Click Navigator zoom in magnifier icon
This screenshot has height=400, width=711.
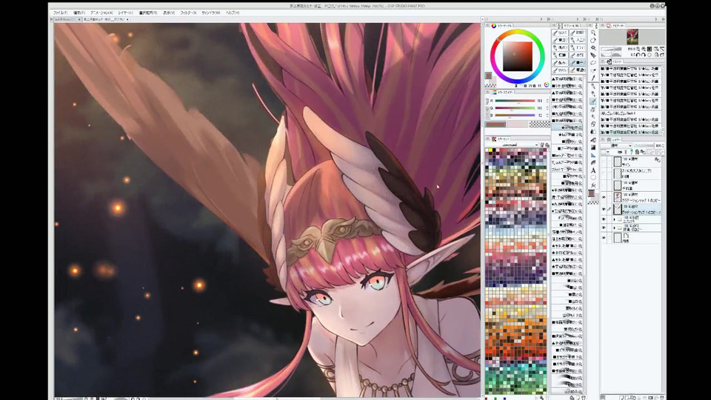tap(644, 49)
